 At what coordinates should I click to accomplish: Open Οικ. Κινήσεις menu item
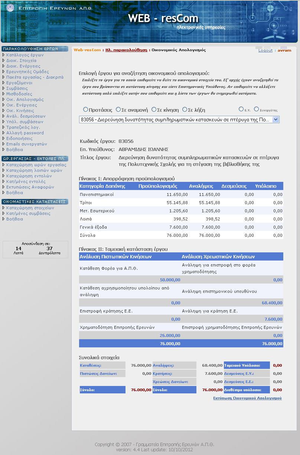(20, 111)
